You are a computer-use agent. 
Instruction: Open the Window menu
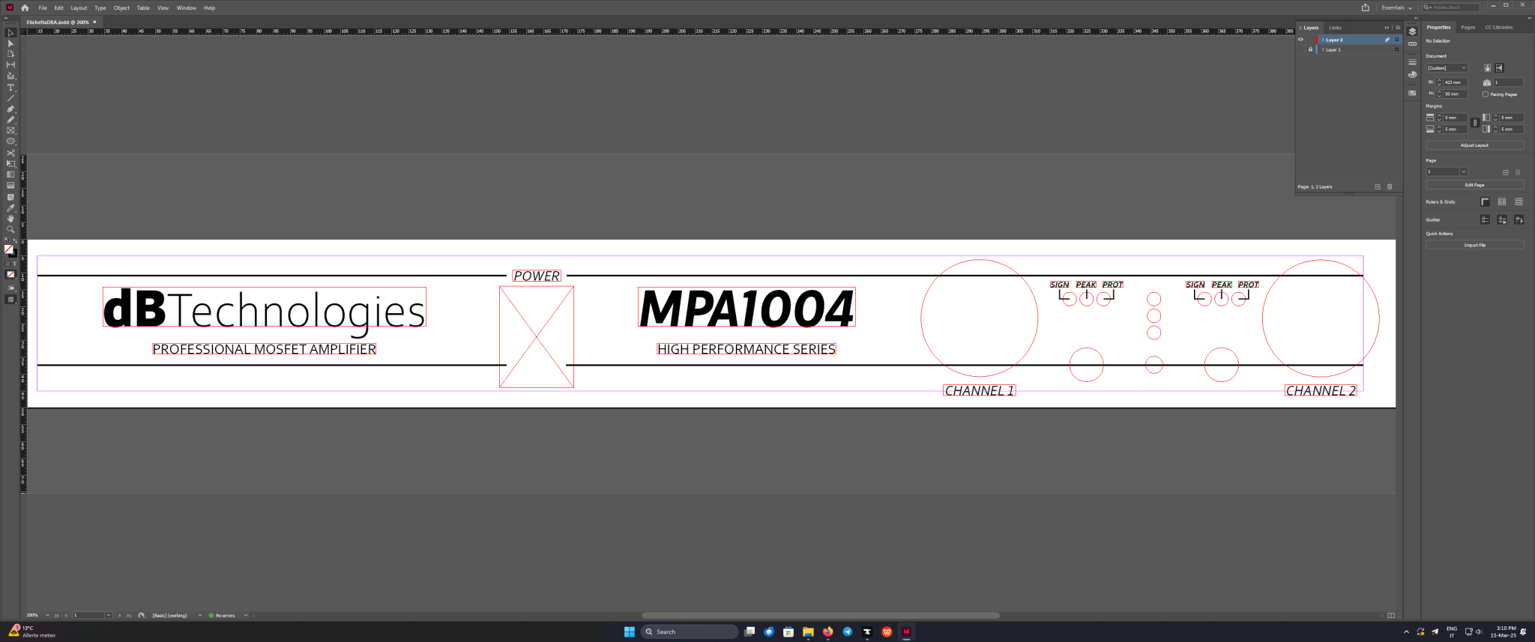(x=187, y=7)
